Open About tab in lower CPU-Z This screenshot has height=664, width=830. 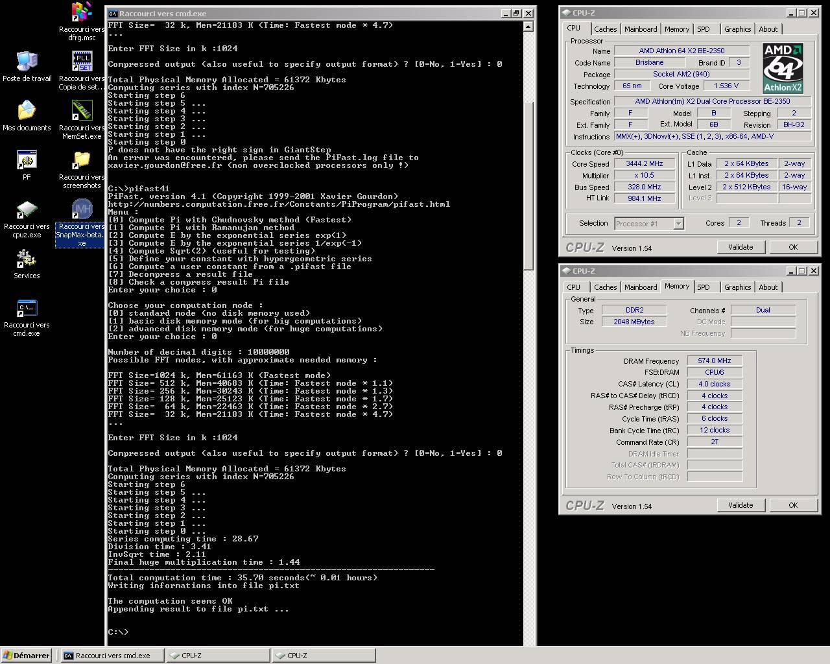coord(768,287)
